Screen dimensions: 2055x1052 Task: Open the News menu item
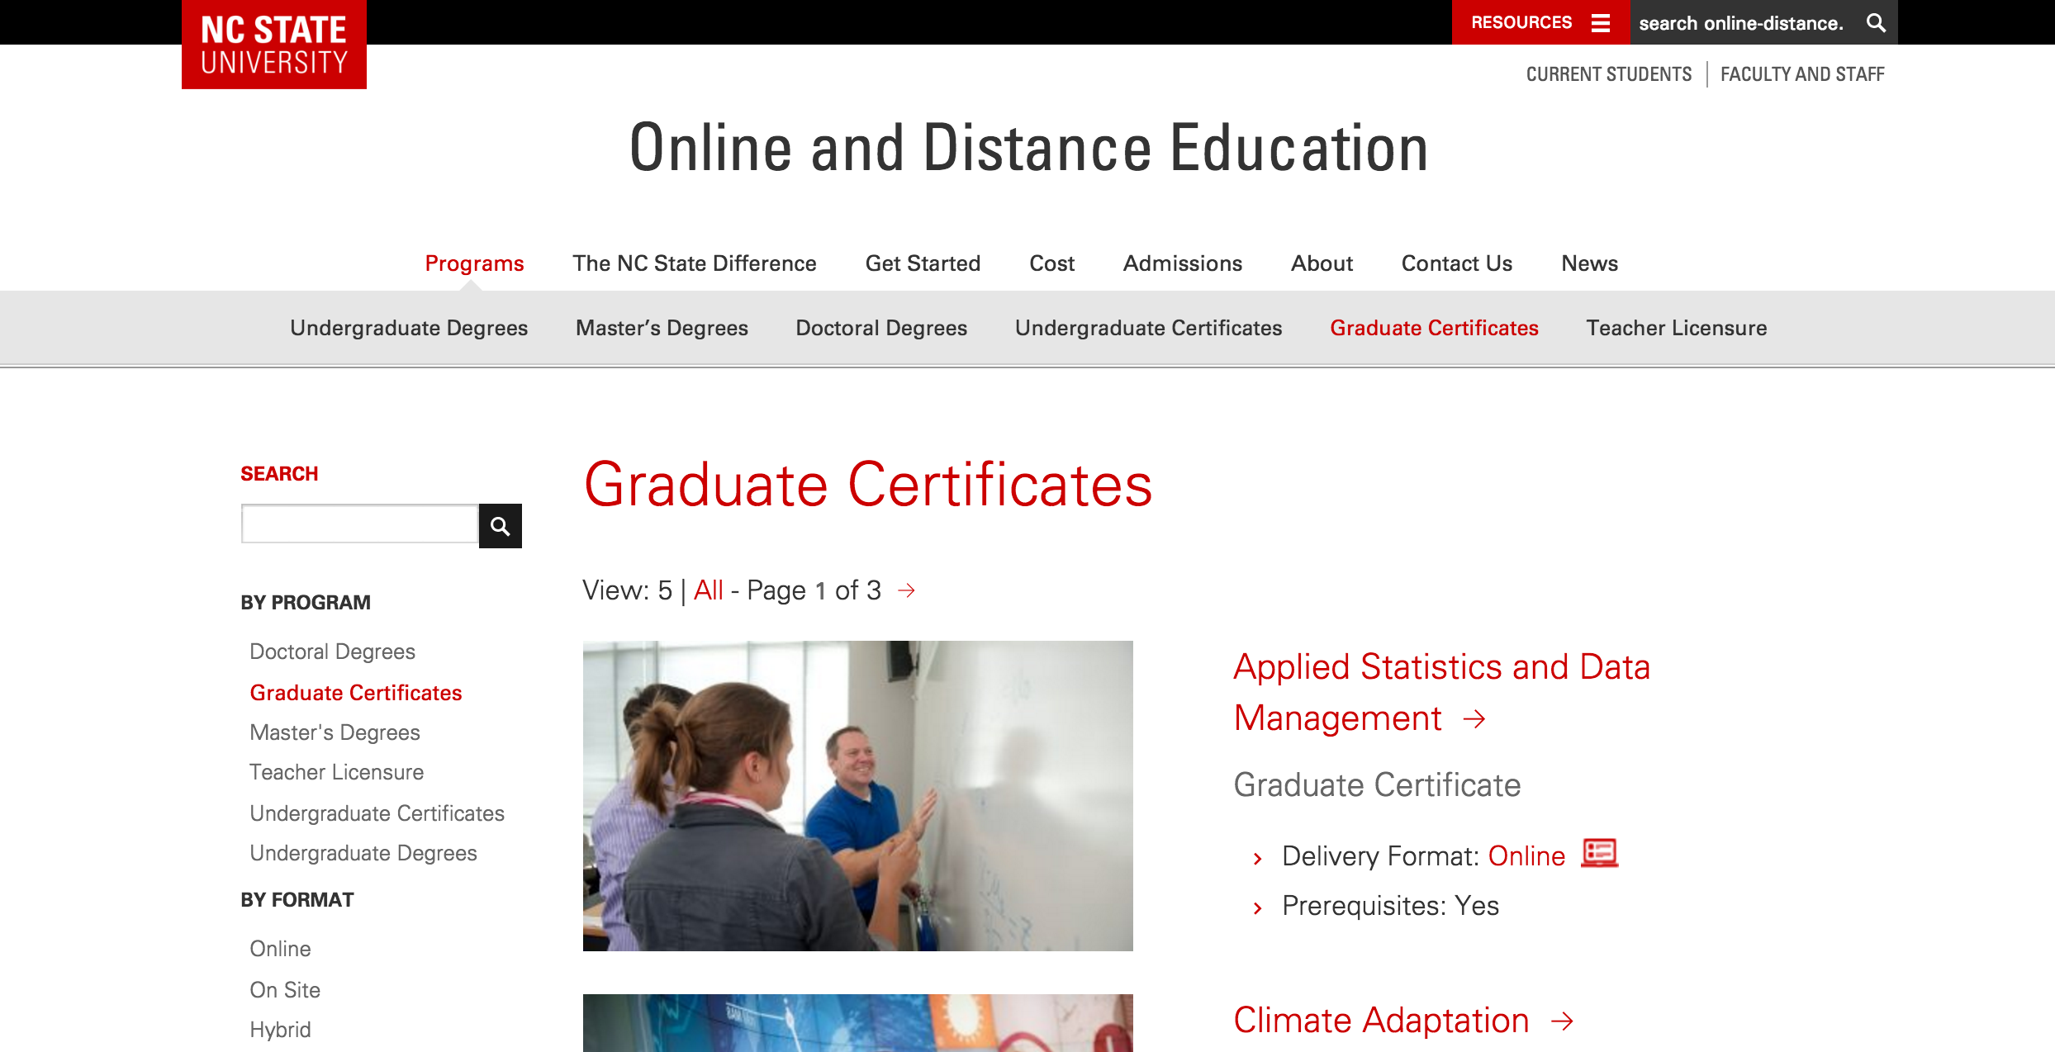point(1589,263)
